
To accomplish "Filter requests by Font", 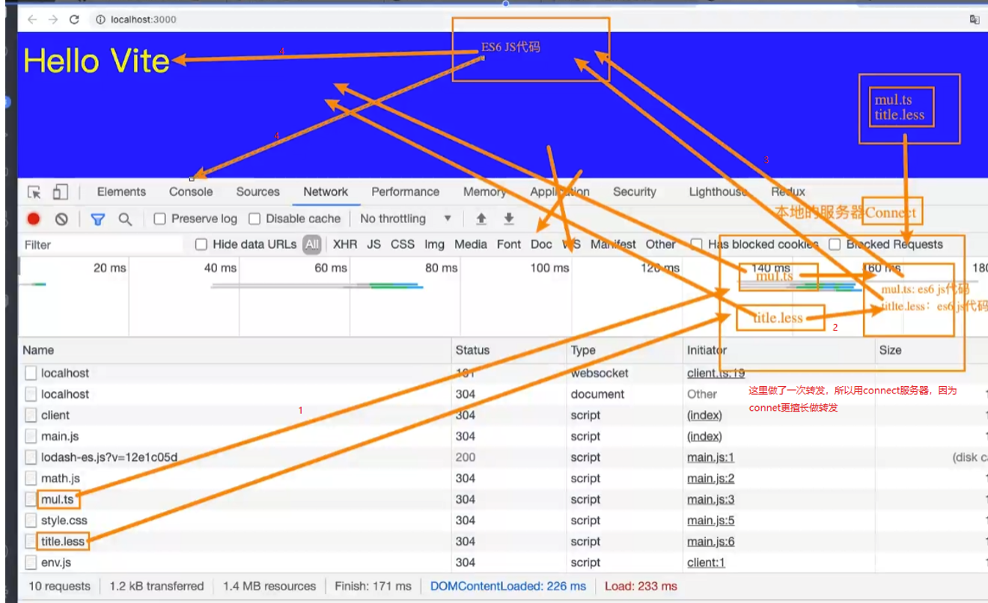I will [509, 245].
